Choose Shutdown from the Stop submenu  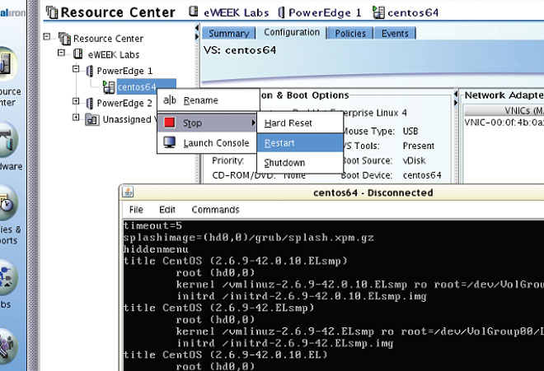tap(284, 163)
